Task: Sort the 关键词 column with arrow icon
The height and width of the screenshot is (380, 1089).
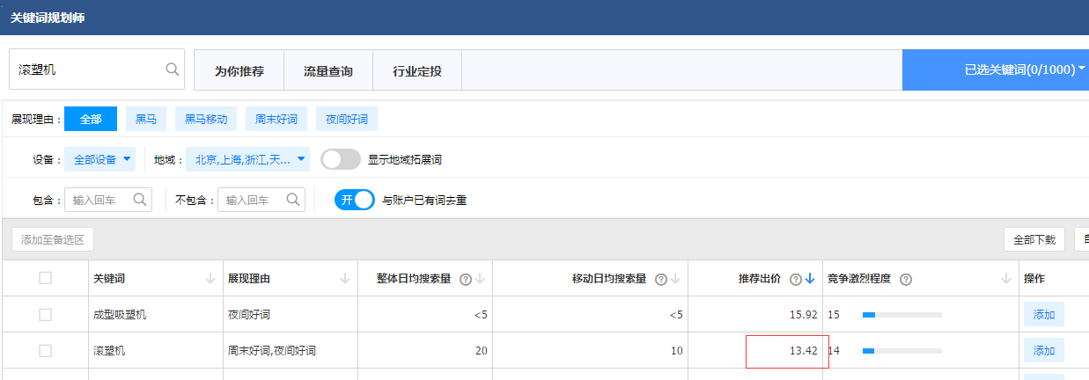Action: [210, 280]
